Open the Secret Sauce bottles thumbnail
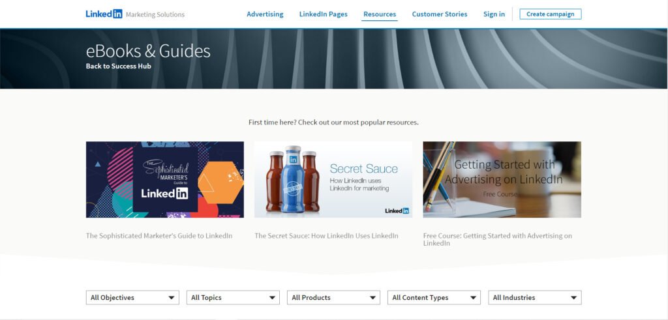The height and width of the screenshot is (320, 668). pos(333,179)
